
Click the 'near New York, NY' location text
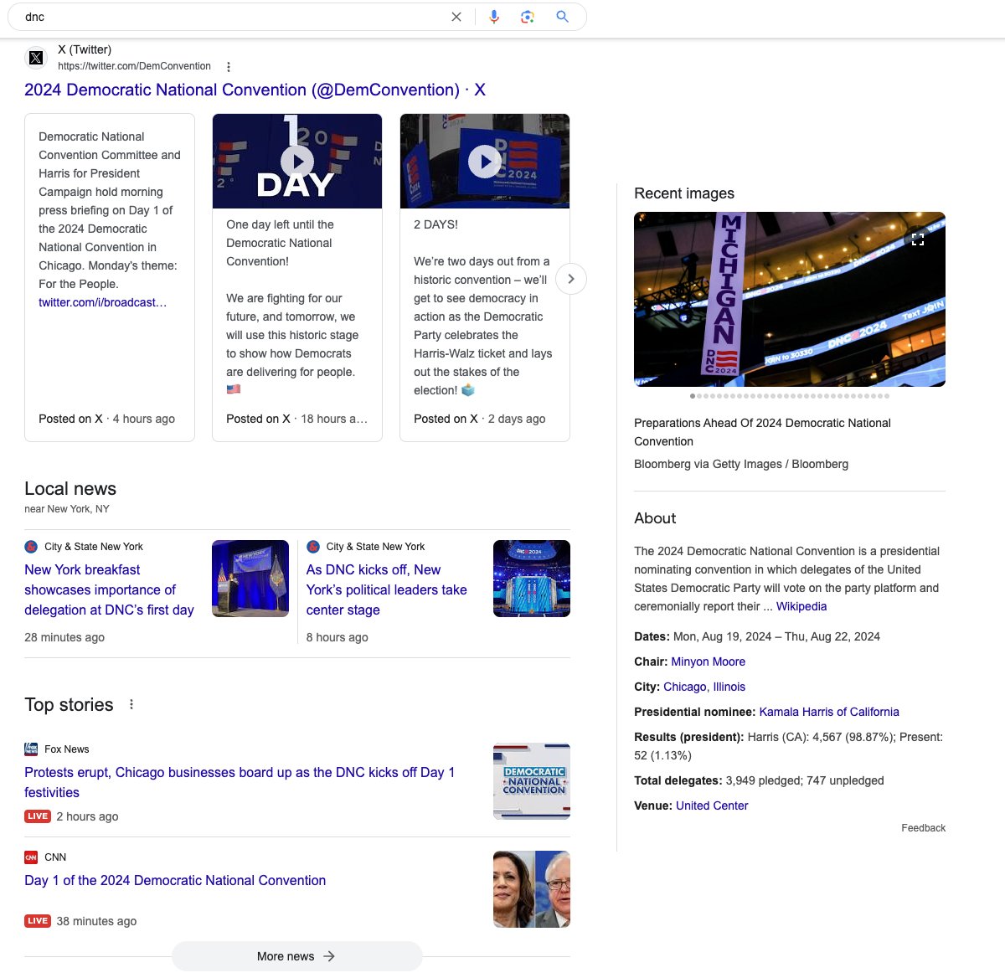click(67, 509)
